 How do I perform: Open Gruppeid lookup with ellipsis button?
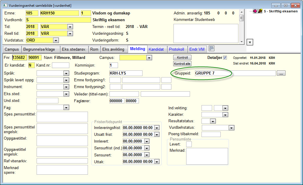pos(281,73)
